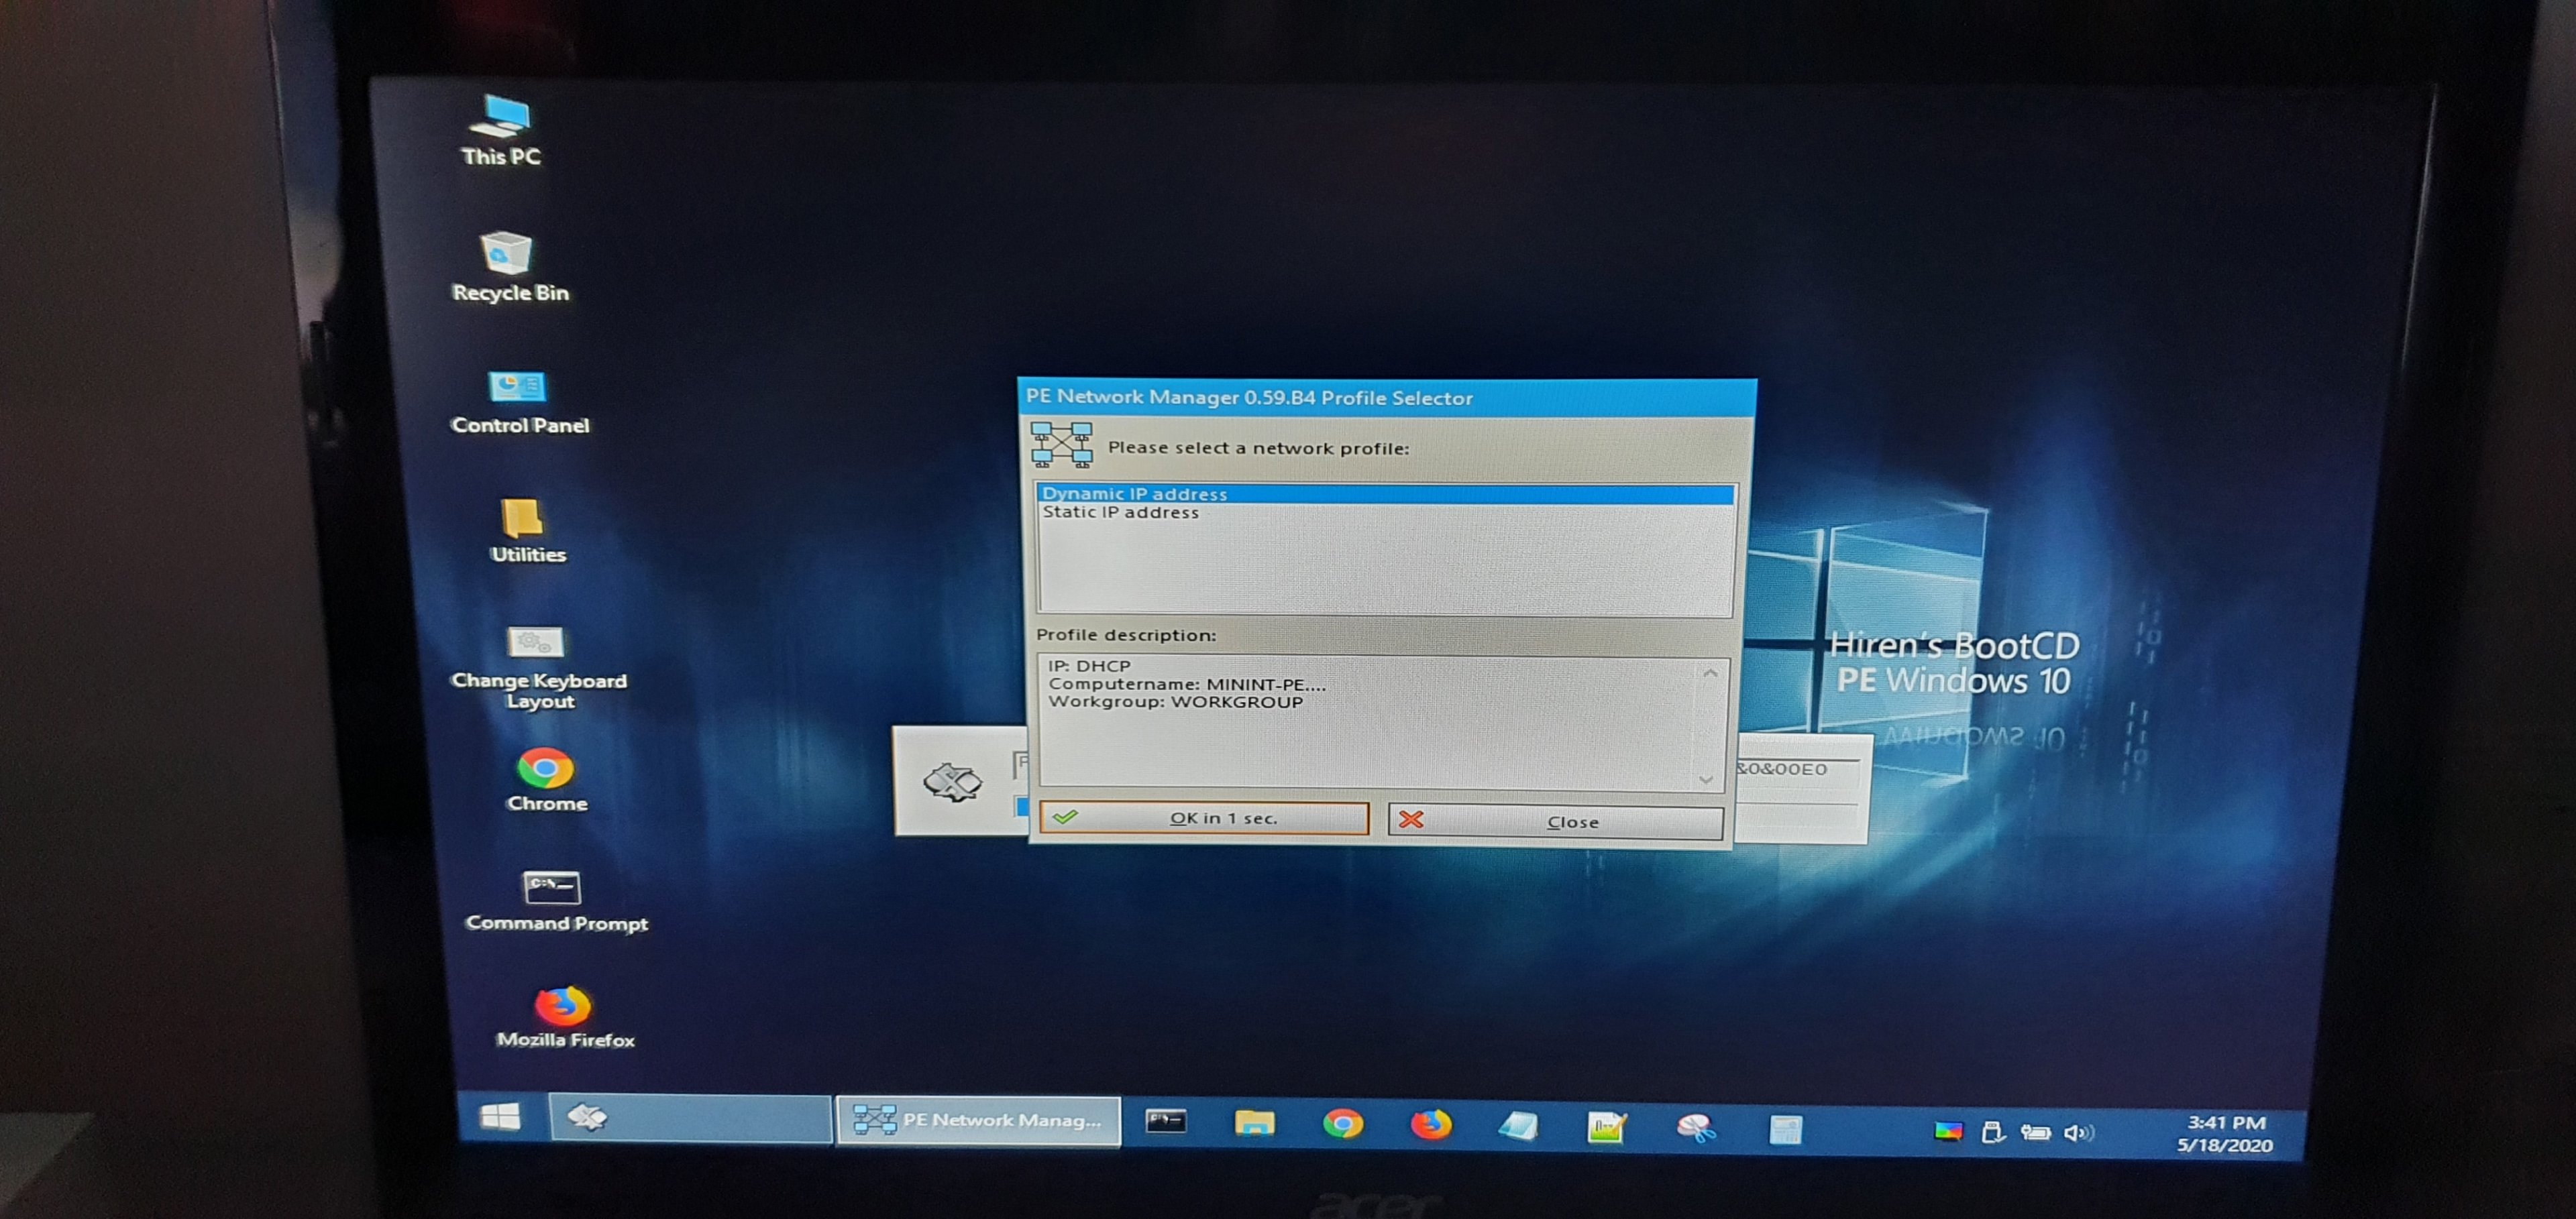This screenshot has height=1219, width=2576.
Task: Open the Windows Start menu
Action: (x=500, y=1117)
